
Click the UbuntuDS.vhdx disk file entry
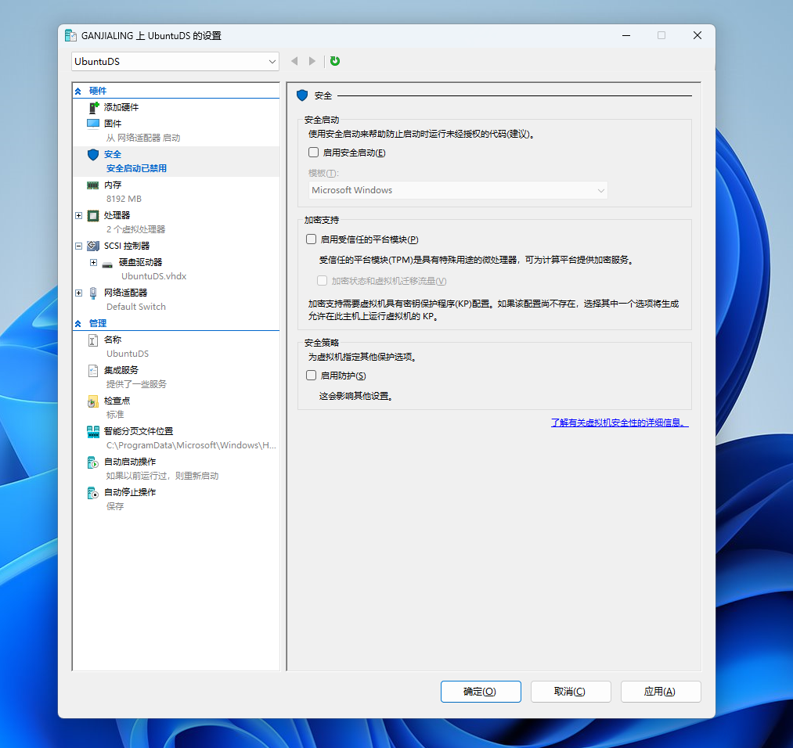click(x=153, y=276)
